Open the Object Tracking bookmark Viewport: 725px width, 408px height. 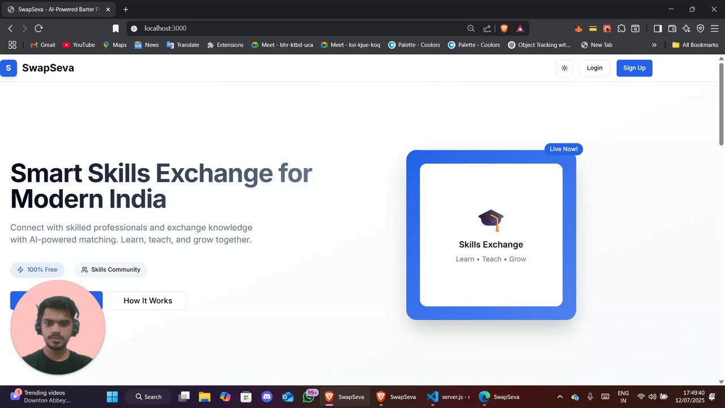[x=539, y=45]
